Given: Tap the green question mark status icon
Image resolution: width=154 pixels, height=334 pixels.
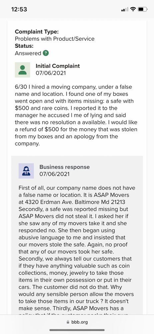Looking at the screenshot, I should [x=46, y=53].
